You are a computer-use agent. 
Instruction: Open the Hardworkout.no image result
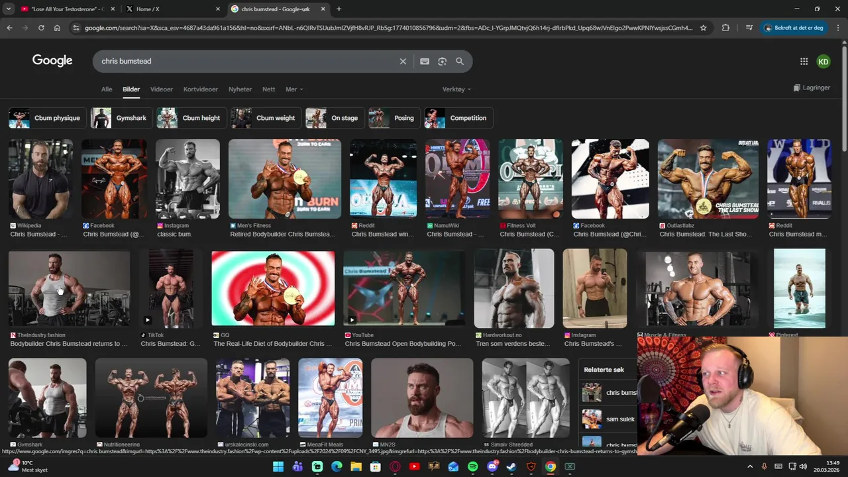pyautogui.click(x=514, y=288)
